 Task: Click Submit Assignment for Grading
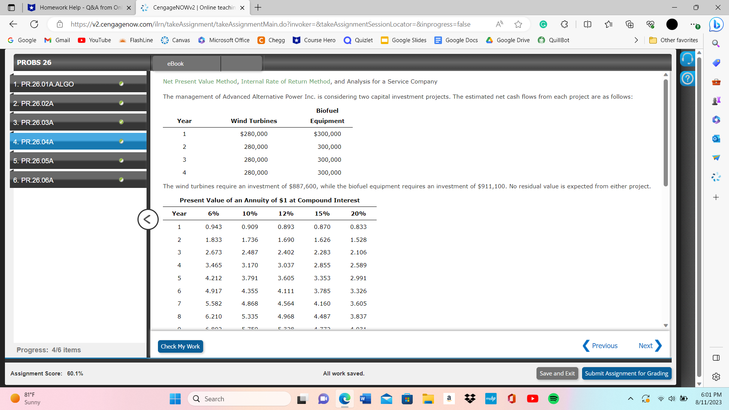626,373
